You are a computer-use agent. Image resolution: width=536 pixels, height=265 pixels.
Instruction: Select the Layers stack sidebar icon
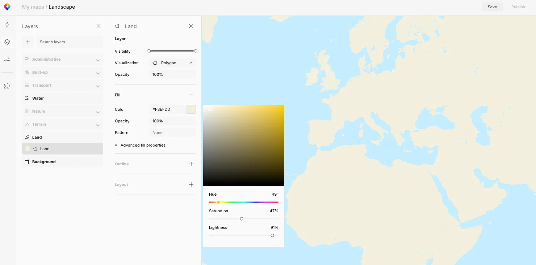tap(7, 42)
